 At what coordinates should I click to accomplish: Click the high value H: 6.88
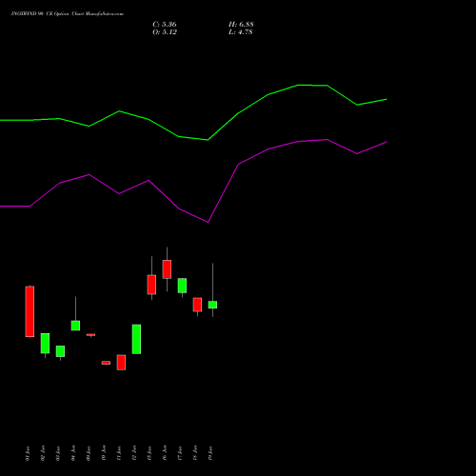click(241, 25)
